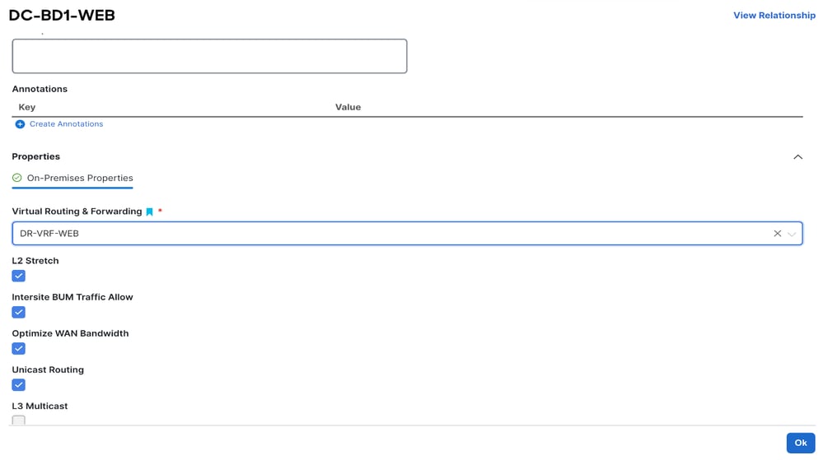This screenshot has height=460, width=823.
Task: Open the VRF dropdown arrow
Action: tap(792, 234)
